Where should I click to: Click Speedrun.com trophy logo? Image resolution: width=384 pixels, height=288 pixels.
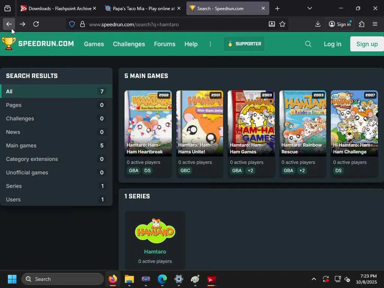pyautogui.click(x=9, y=43)
